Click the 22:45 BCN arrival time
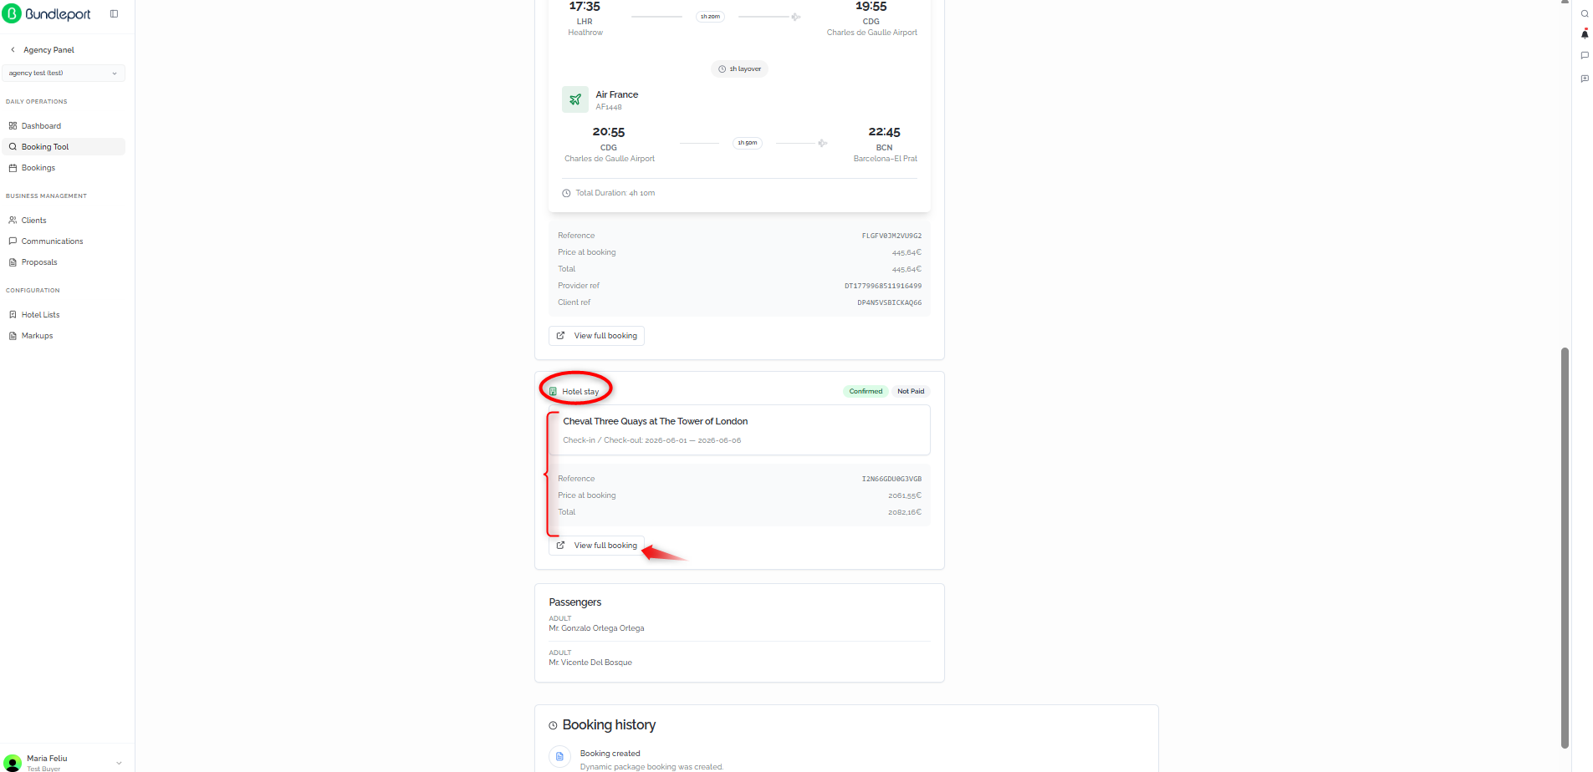 (884, 132)
